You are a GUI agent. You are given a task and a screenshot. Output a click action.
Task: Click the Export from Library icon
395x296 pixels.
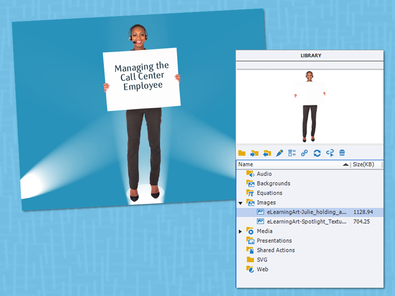[x=267, y=153]
